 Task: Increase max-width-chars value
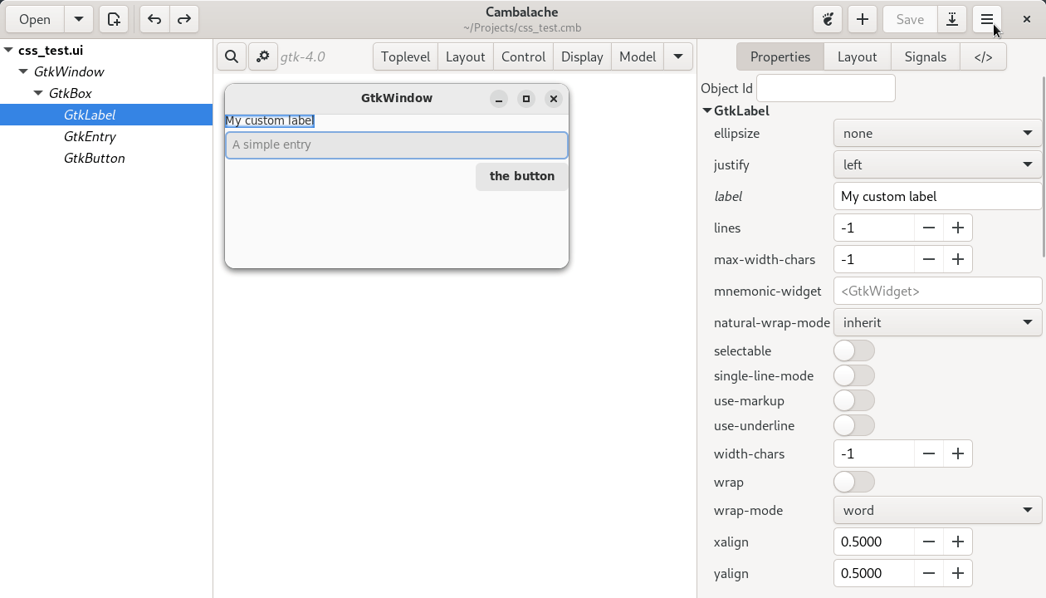point(958,259)
